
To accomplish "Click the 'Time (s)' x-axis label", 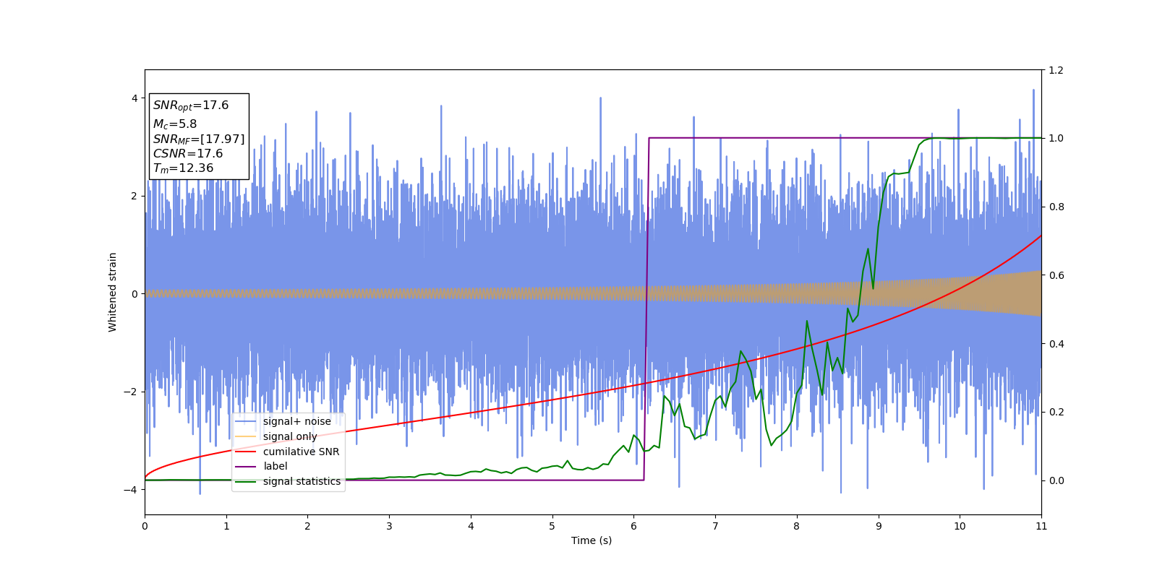I will pos(592,540).
